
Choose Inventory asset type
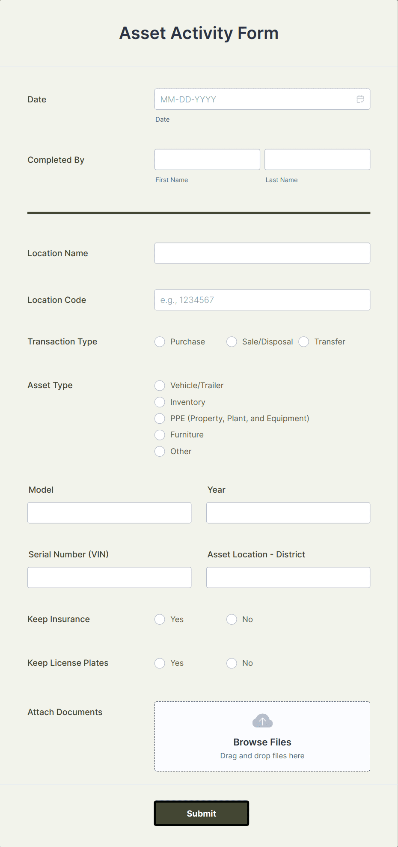(x=160, y=402)
